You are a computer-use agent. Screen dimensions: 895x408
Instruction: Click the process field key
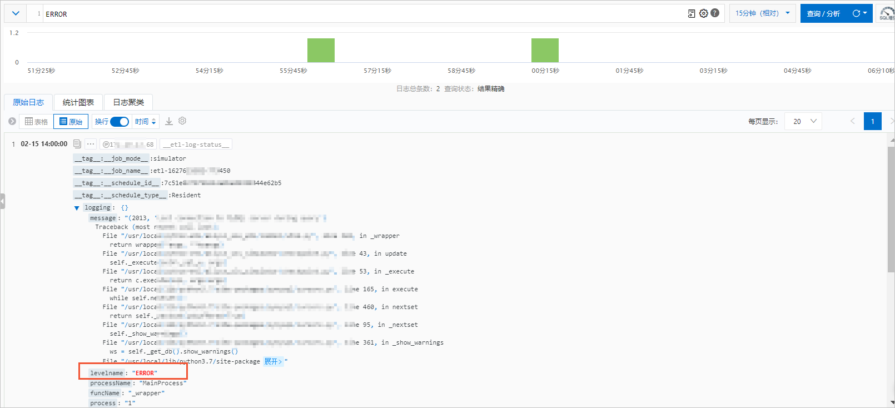pos(103,403)
